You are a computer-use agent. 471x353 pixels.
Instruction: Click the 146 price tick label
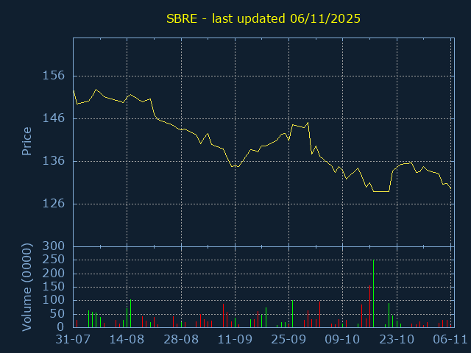click(54, 118)
